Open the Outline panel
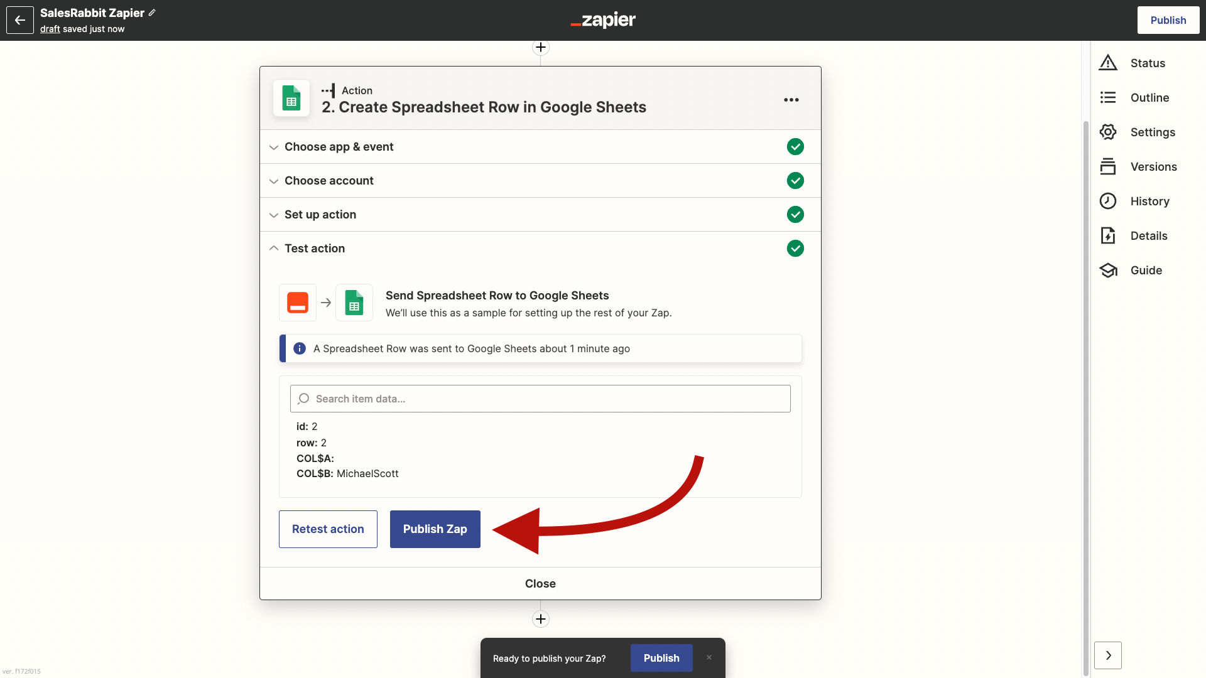 (x=1149, y=97)
